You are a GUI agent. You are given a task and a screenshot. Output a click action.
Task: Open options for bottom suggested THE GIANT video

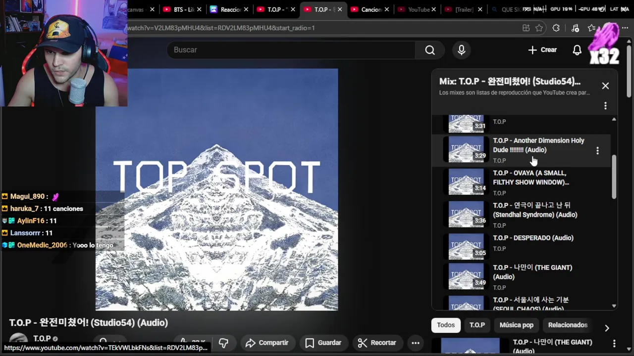(614, 343)
